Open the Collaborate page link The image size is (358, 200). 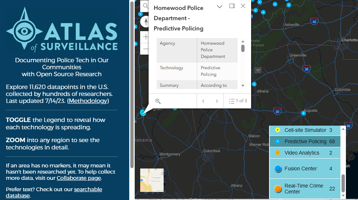(79, 178)
